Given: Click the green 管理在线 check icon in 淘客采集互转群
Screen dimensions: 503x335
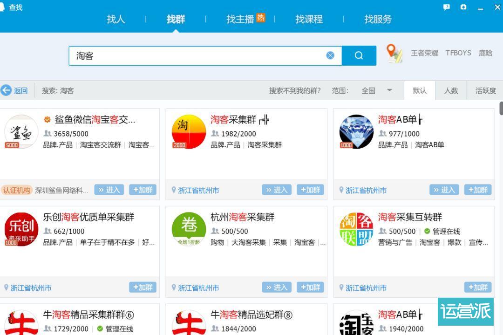Looking at the screenshot, I should point(427,231).
